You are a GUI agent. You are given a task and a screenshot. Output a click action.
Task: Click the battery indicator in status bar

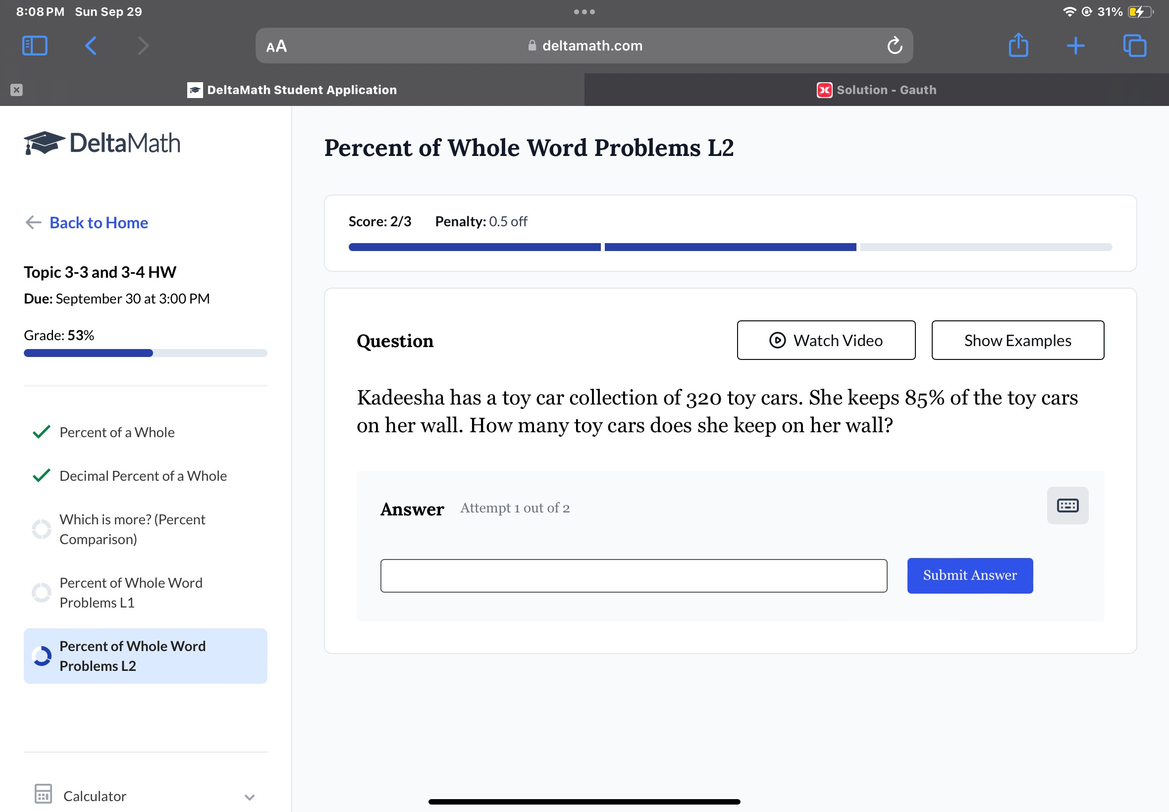click(1140, 12)
